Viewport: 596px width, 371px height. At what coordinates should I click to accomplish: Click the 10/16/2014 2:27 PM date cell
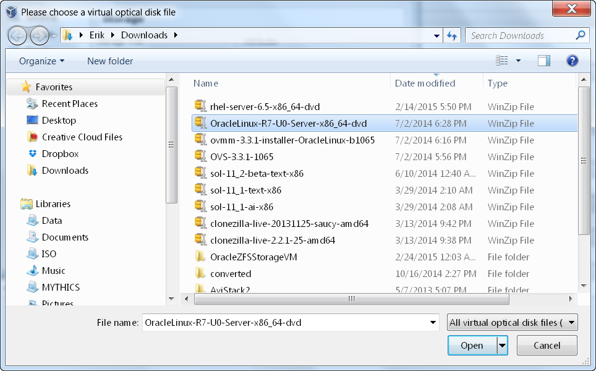click(436, 274)
